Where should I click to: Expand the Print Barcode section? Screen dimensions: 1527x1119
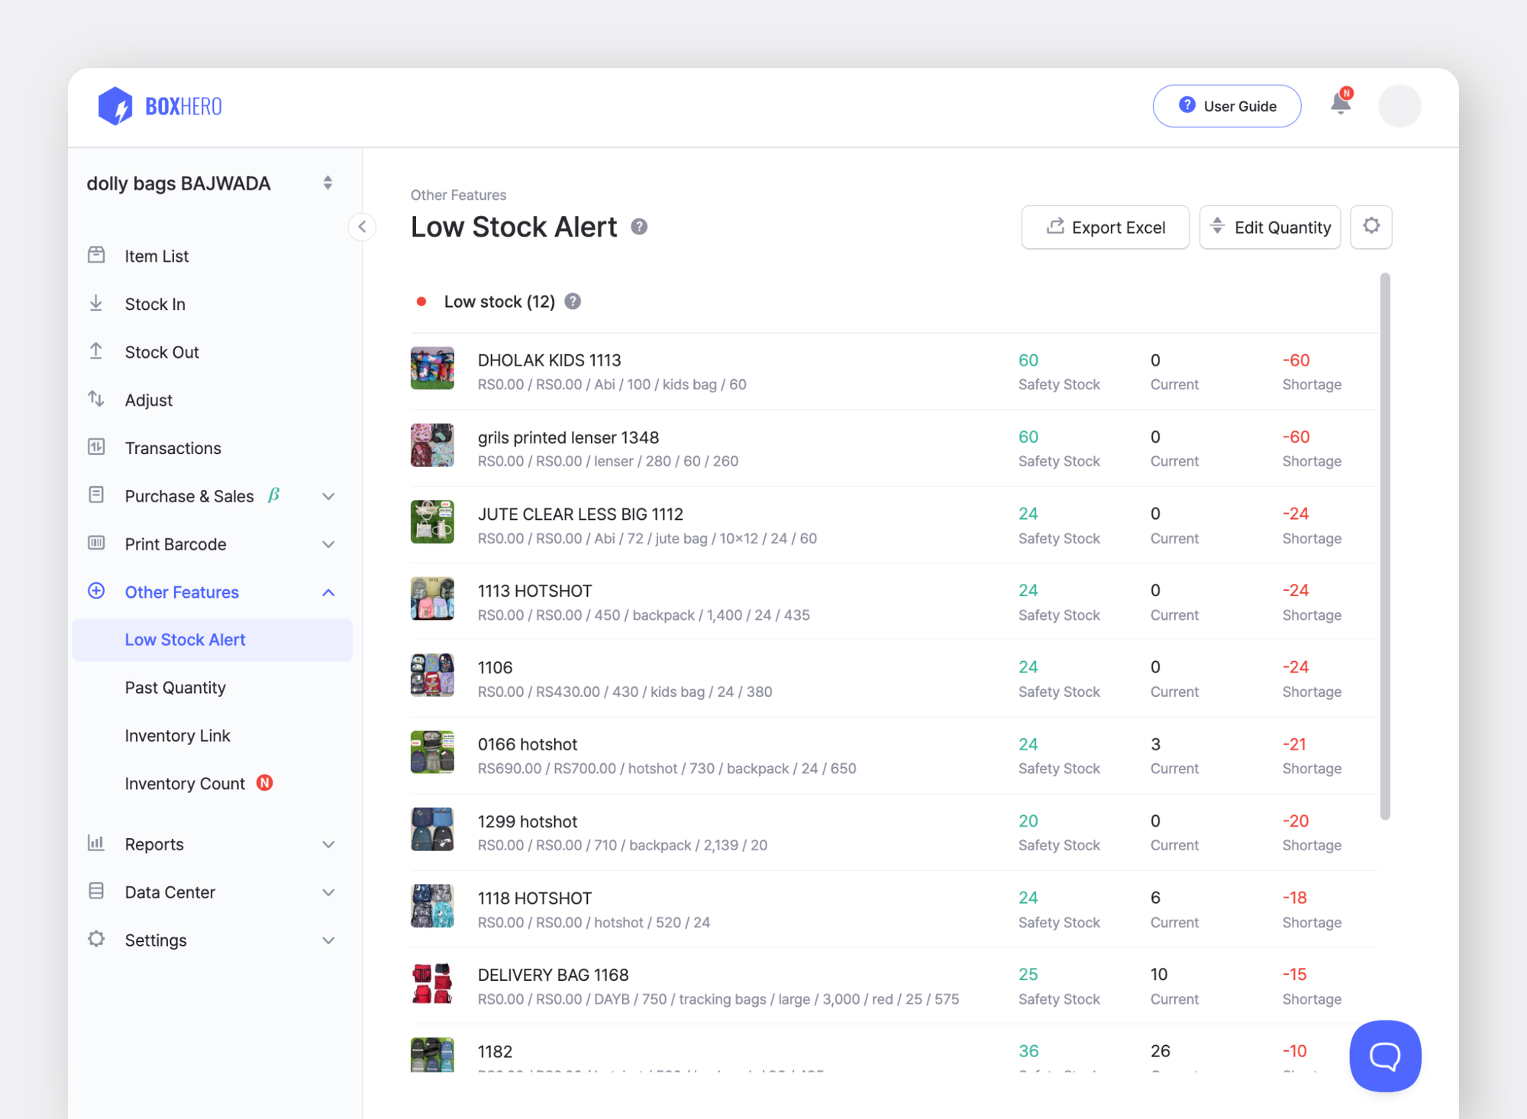(328, 544)
